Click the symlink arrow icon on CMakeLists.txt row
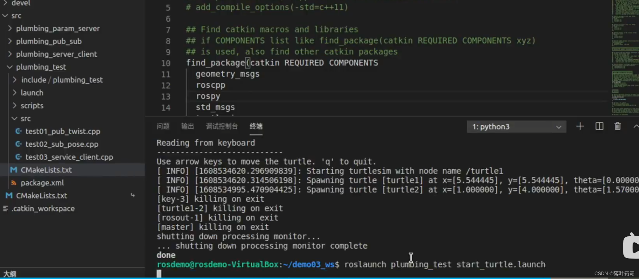 click(133, 195)
